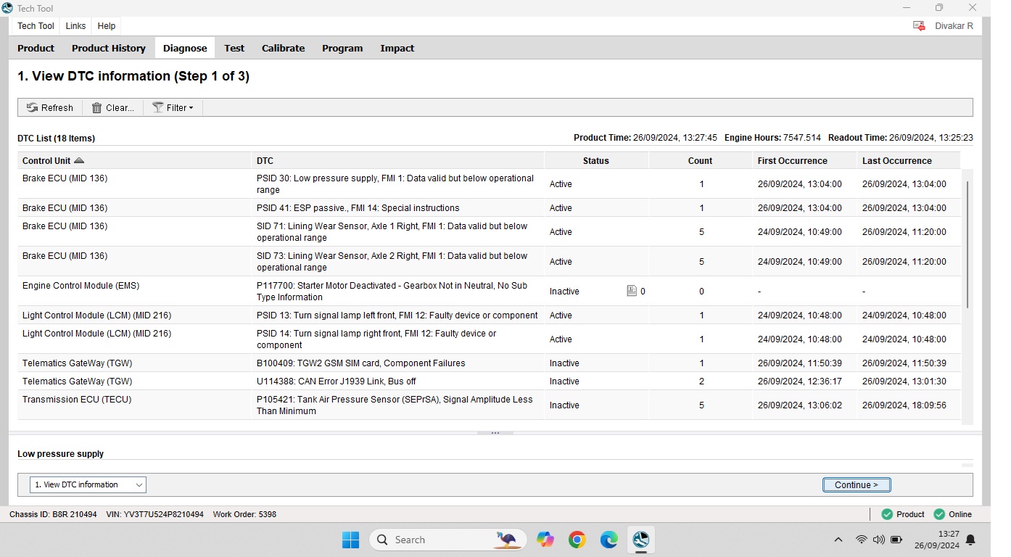Click the Continue button
Screen dimensions: 1011x557
click(x=857, y=485)
